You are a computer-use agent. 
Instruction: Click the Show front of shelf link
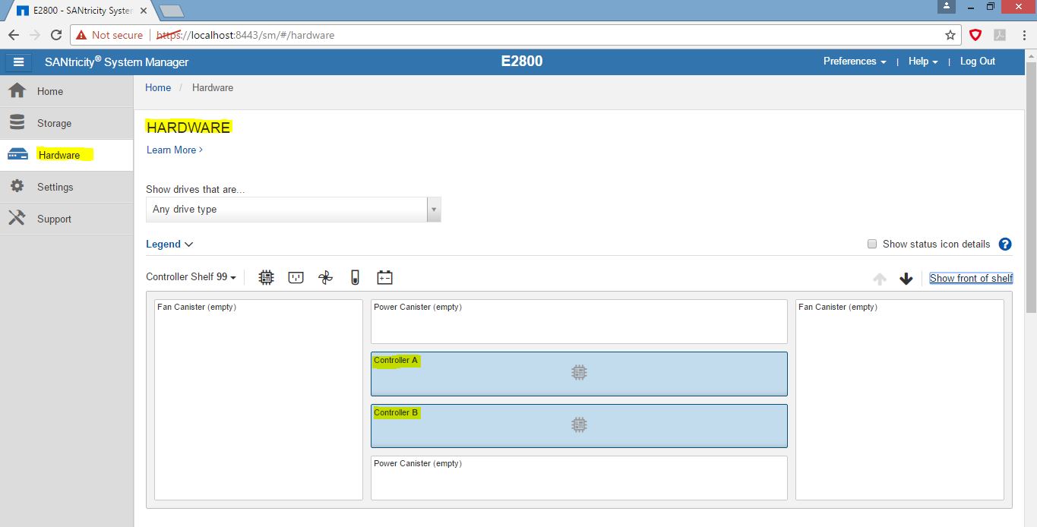coord(971,278)
